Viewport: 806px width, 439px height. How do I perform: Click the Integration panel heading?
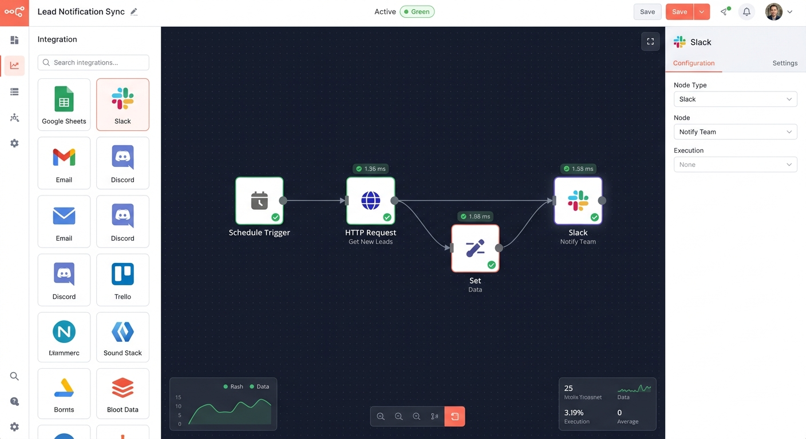(x=57, y=39)
